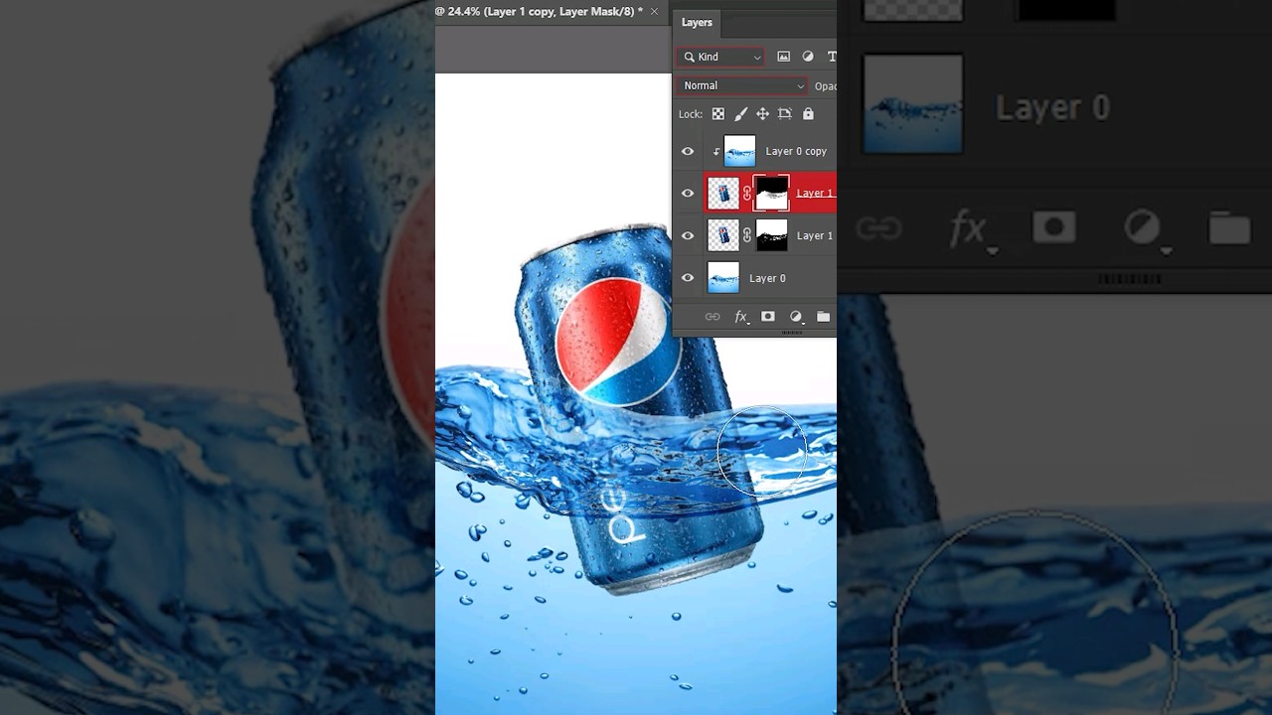Switch to the Layers panel tab
Screen dimensions: 1272x715
coord(697,22)
